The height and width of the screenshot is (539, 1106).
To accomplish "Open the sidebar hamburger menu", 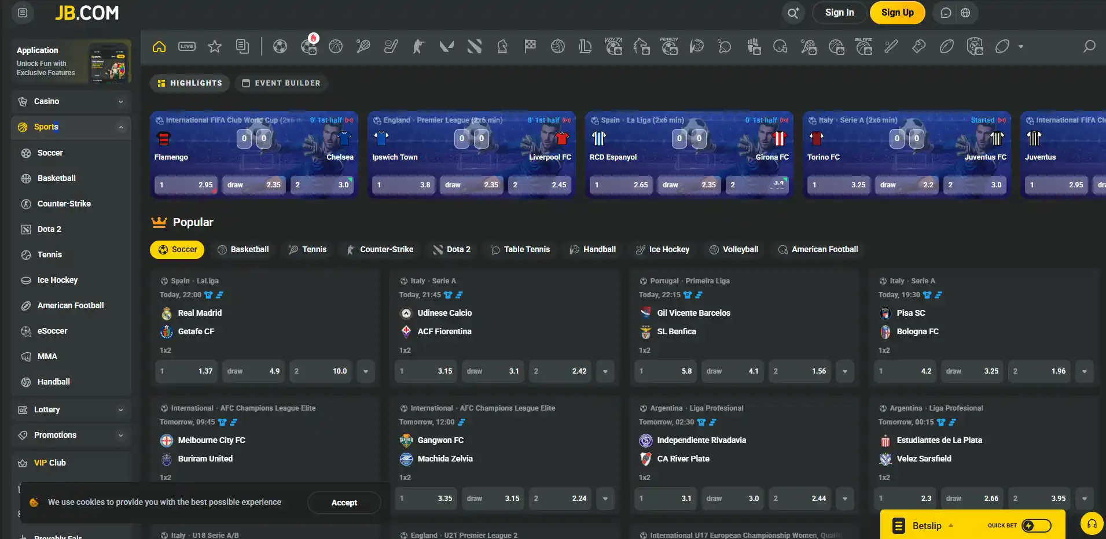I will [x=23, y=13].
